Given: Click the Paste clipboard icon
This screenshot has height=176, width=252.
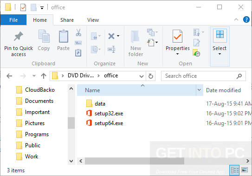Looking at the screenshot, I should tap(64, 36).
